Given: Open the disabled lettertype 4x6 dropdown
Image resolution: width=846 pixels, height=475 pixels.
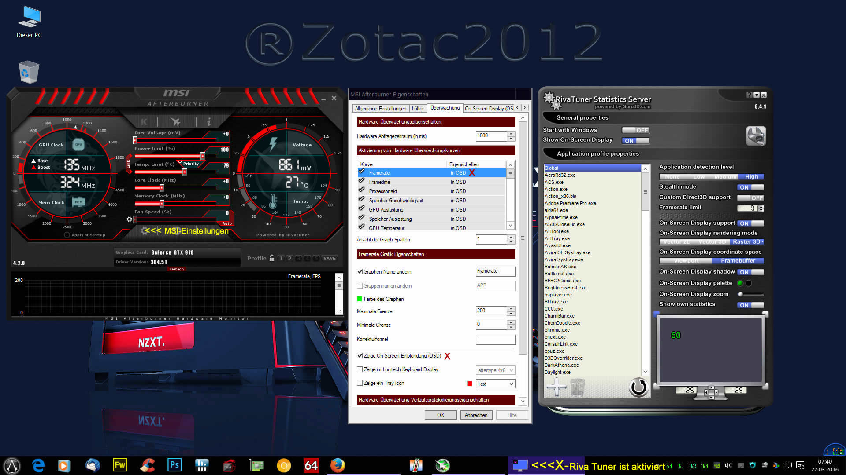Looking at the screenshot, I should [x=495, y=370].
